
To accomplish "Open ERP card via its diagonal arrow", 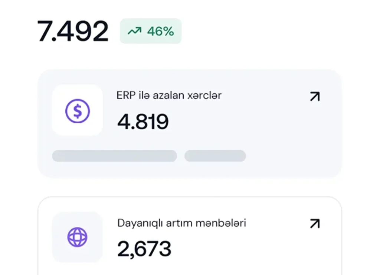I will click(315, 97).
